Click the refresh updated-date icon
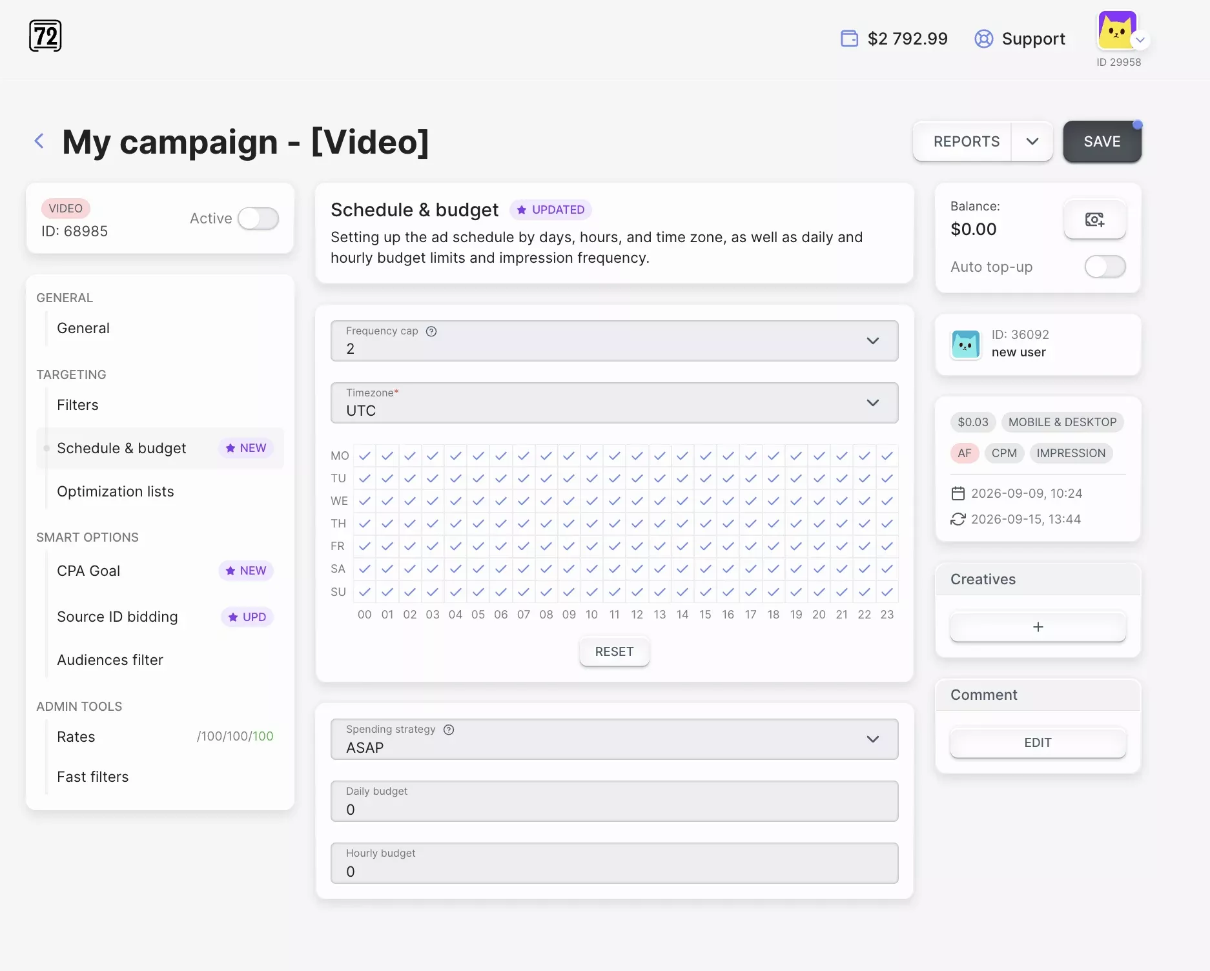1210x971 pixels. tap(958, 519)
